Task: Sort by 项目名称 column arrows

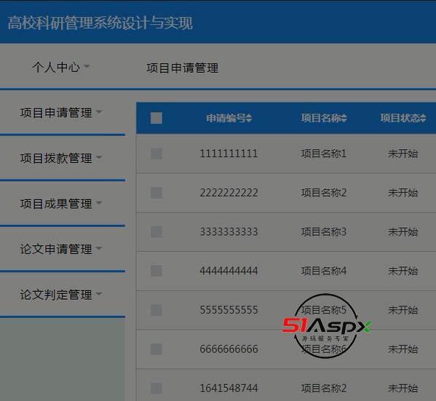Action: 344,118
